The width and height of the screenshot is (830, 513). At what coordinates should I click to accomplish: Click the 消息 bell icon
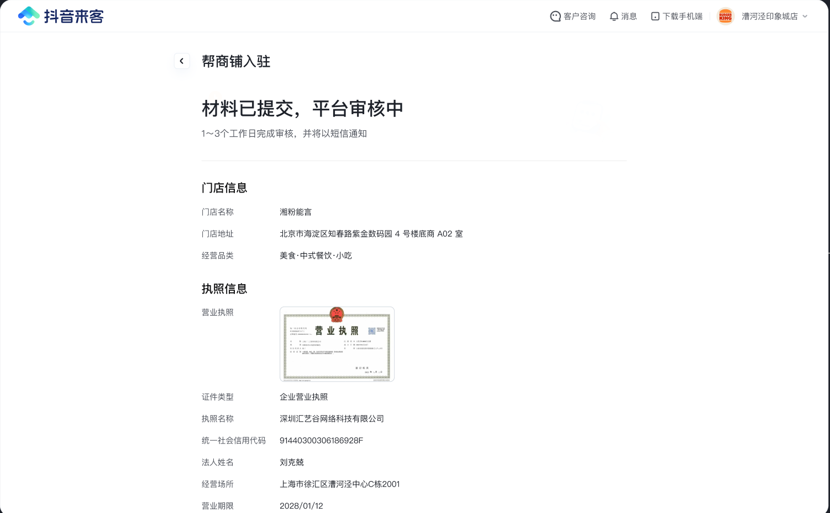click(613, 17)
